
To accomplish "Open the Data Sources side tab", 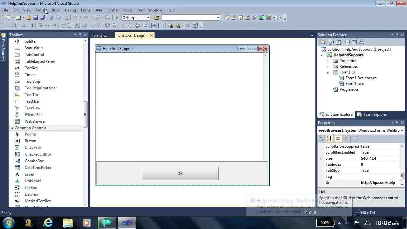I will click(3, 47).
